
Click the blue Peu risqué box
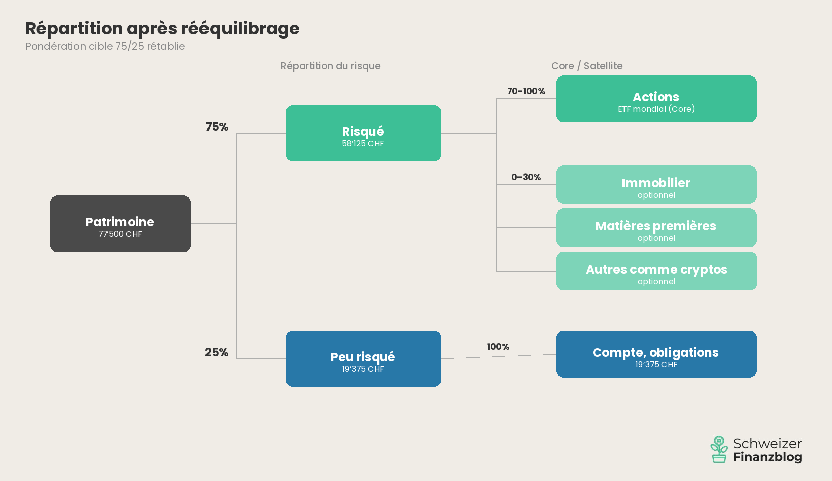click(x=363, y=359)
